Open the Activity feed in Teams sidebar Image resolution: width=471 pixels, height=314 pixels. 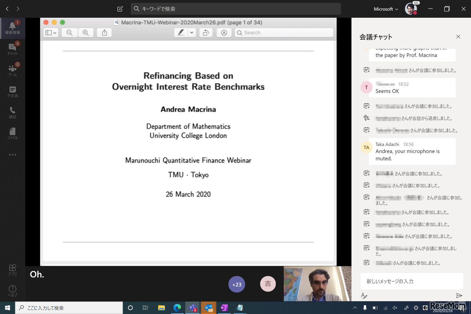13,28
